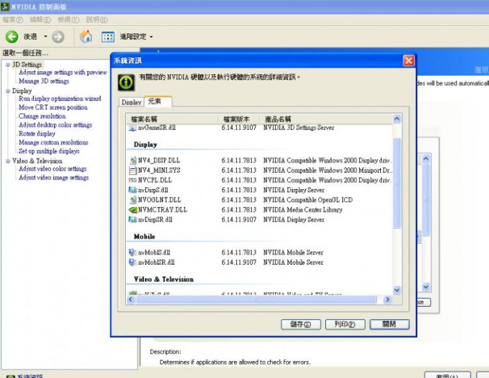This screenshot has width=489, height=378.
Task: Open Manage custom resolutions link
Action: coord(53,143)
